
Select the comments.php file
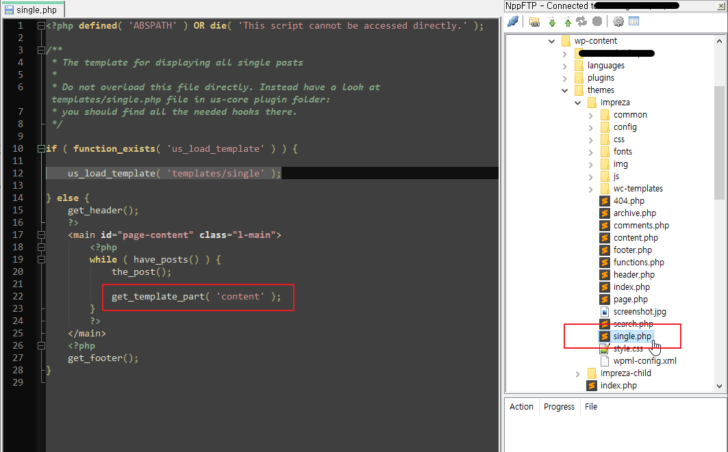pyautogui.click(x=641, y=225)
